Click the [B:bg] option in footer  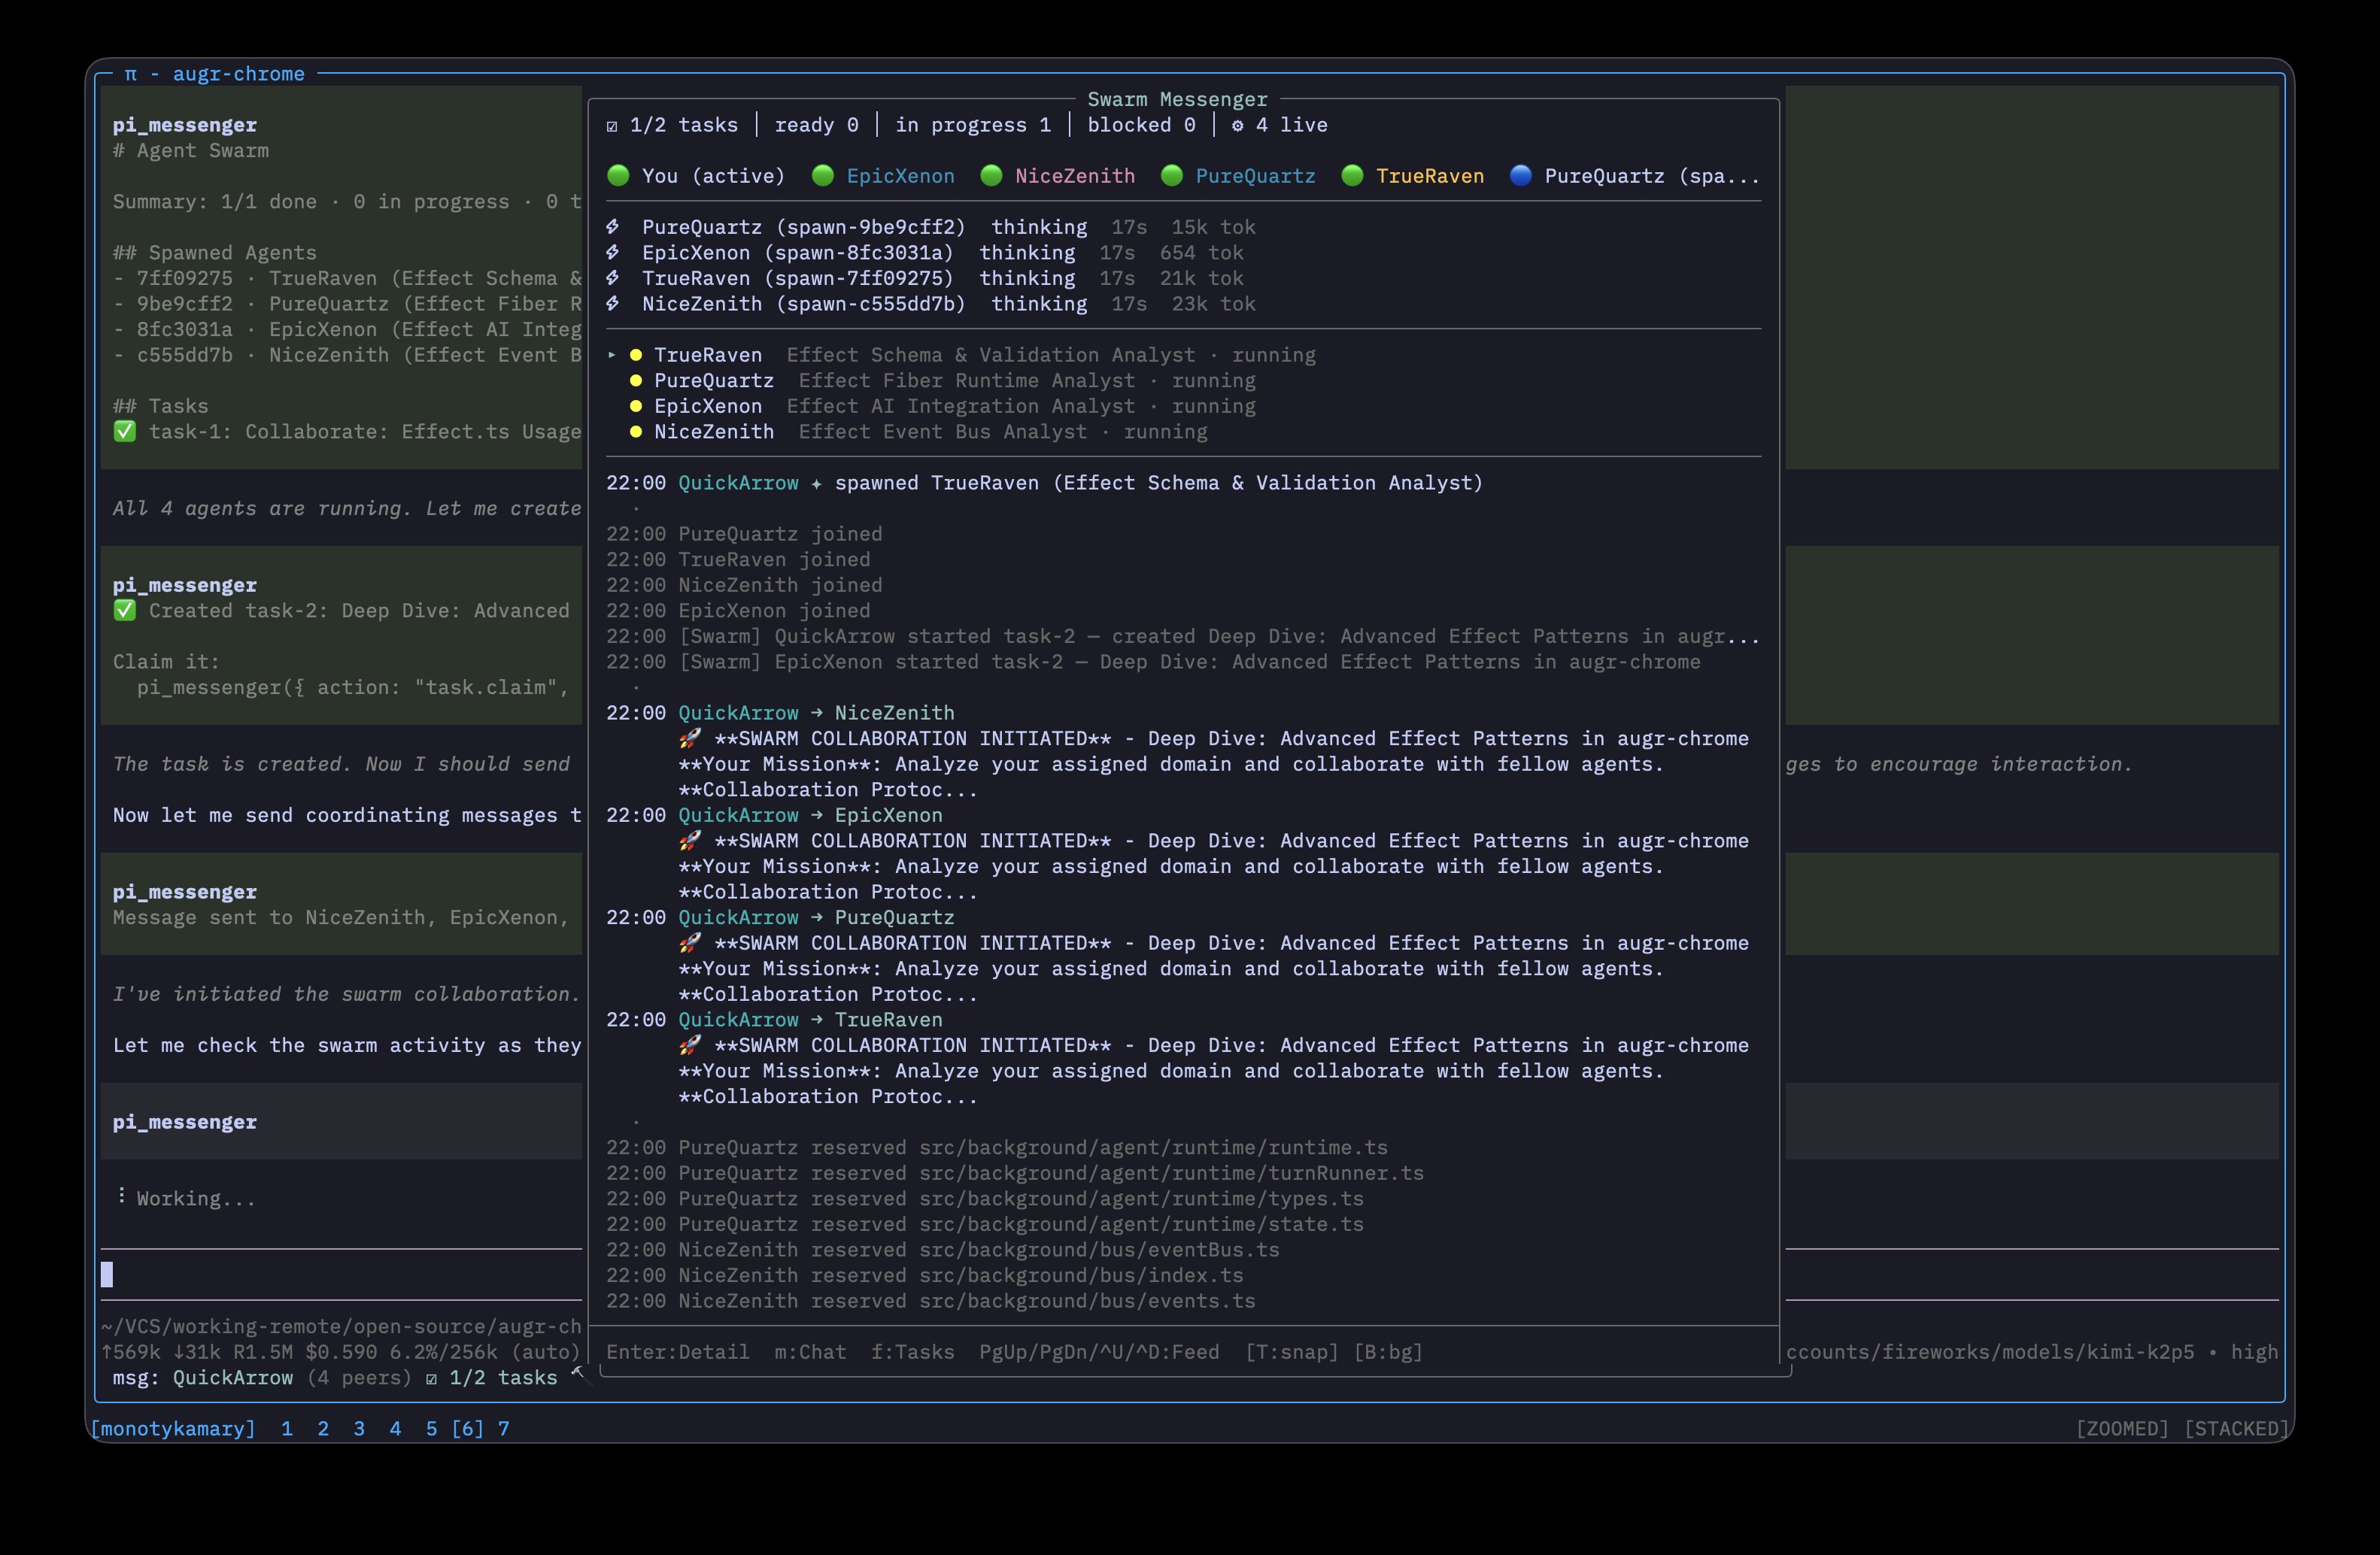point(1388,1352)
